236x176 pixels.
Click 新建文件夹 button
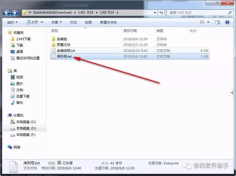[108, 22]
